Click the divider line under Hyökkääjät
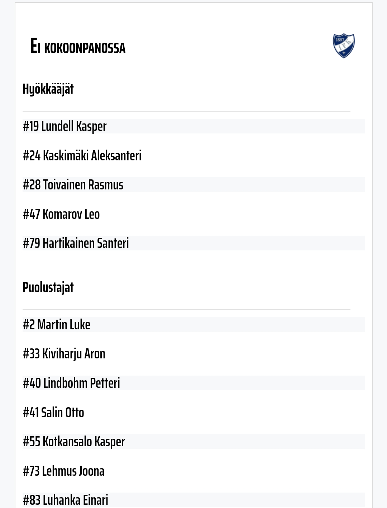This screenshot has height=508, width=387. pyautogui.click(x=186, y=111)
